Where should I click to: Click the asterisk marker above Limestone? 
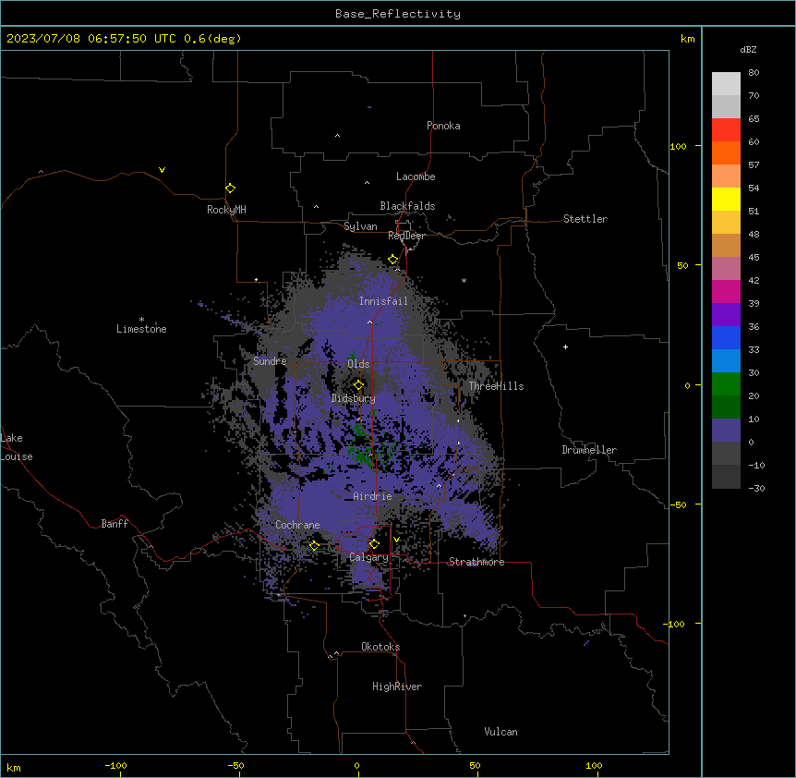[141, 320]
